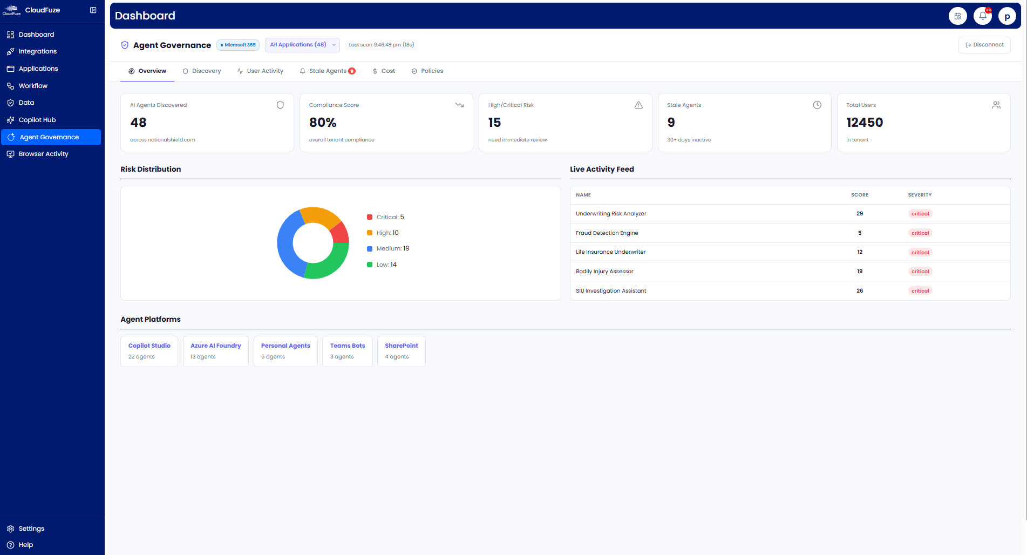Collapse the sidebar with the panel icon

click(x=93, y=10)
